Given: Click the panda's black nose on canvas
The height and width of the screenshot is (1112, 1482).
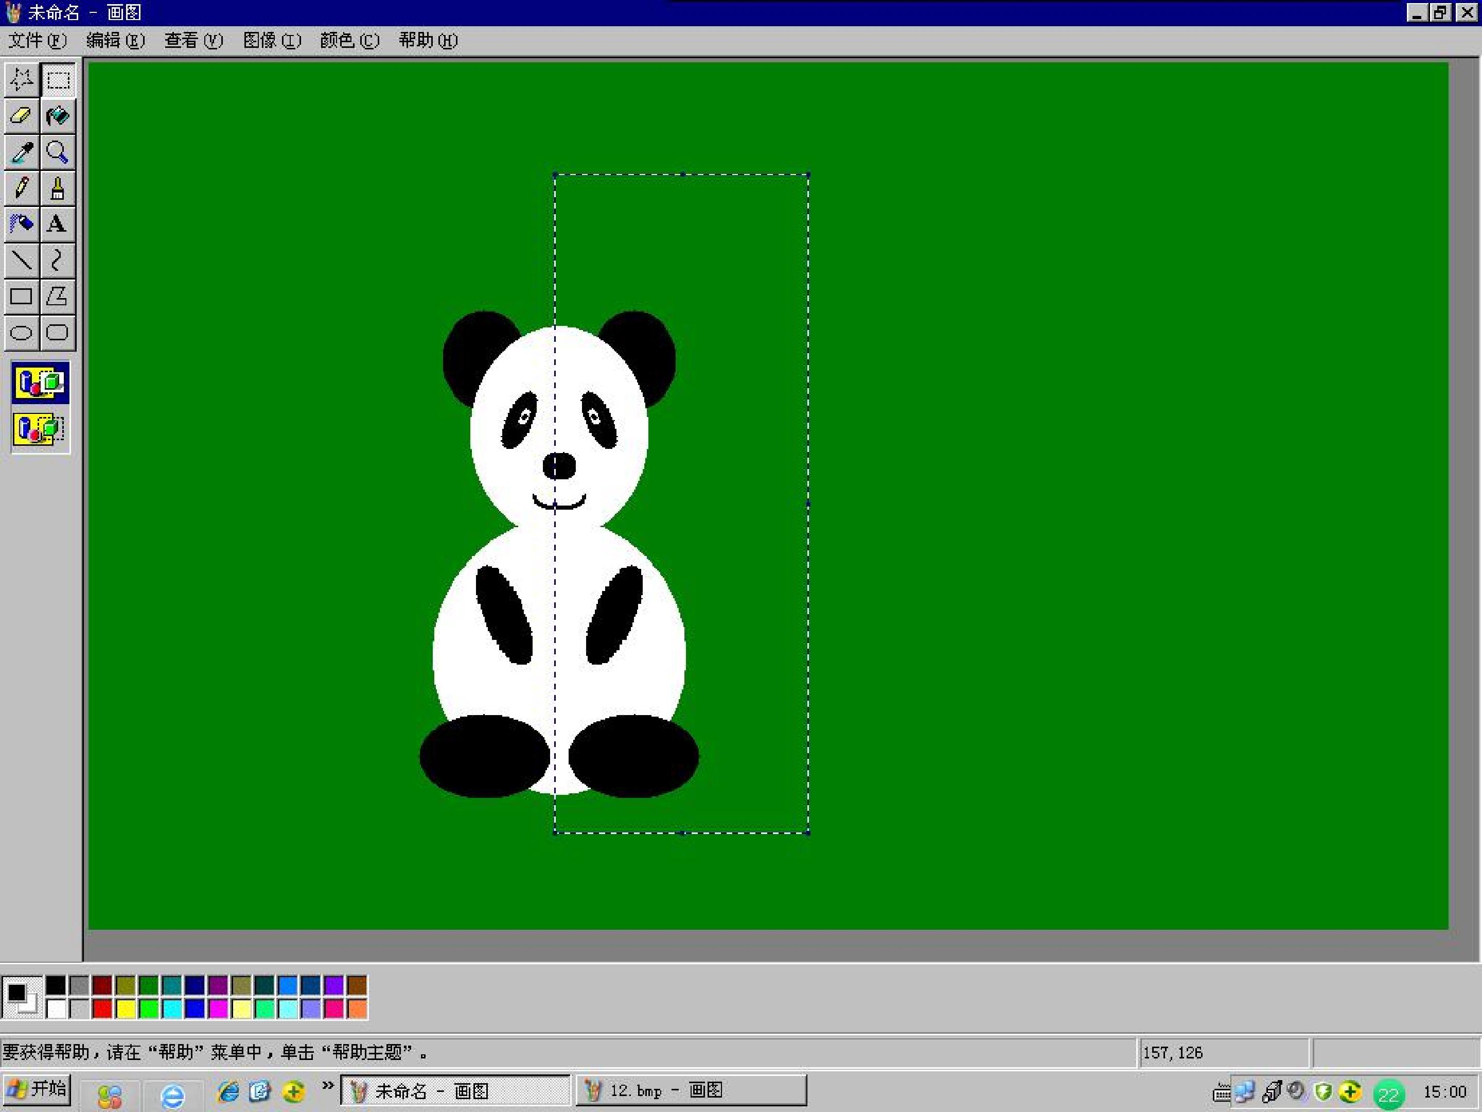Looking at the screenshot, I should pyautogui.click(x=559, y=466).
